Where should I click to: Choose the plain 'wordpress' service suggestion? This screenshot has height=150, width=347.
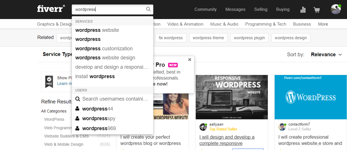tap(113, 39)
